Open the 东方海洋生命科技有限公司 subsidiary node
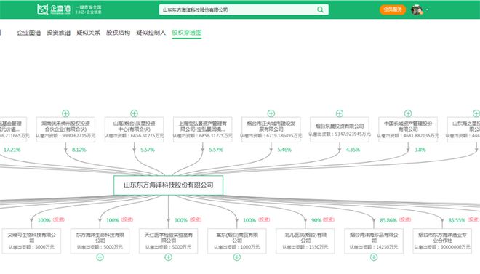Viewport: 480px width, 274px height. click(100, 241)
